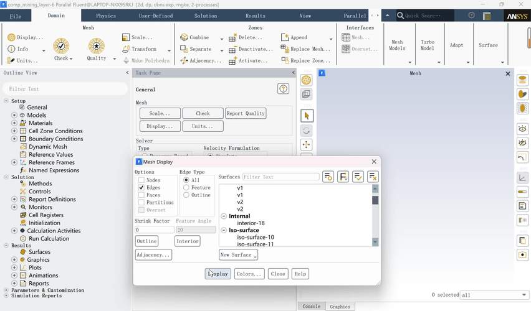Click Report Quality button

(246, 113)
